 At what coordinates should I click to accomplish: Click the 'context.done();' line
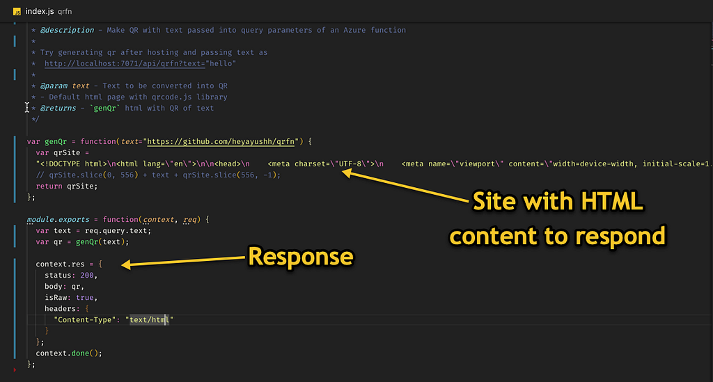69,353
